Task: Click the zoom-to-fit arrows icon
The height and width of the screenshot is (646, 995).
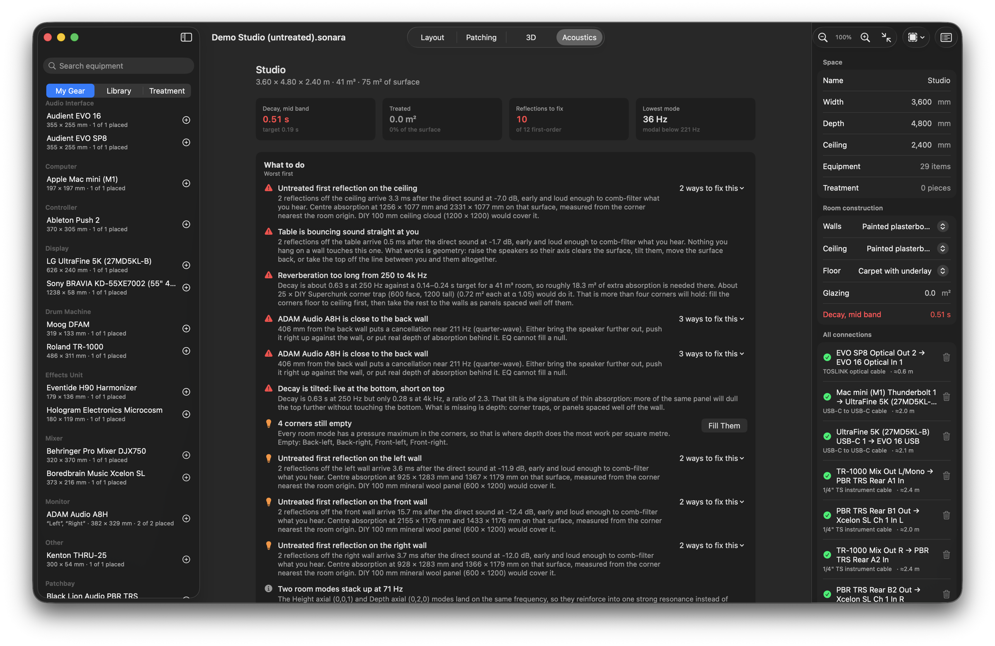Action: tap(886, 37)
